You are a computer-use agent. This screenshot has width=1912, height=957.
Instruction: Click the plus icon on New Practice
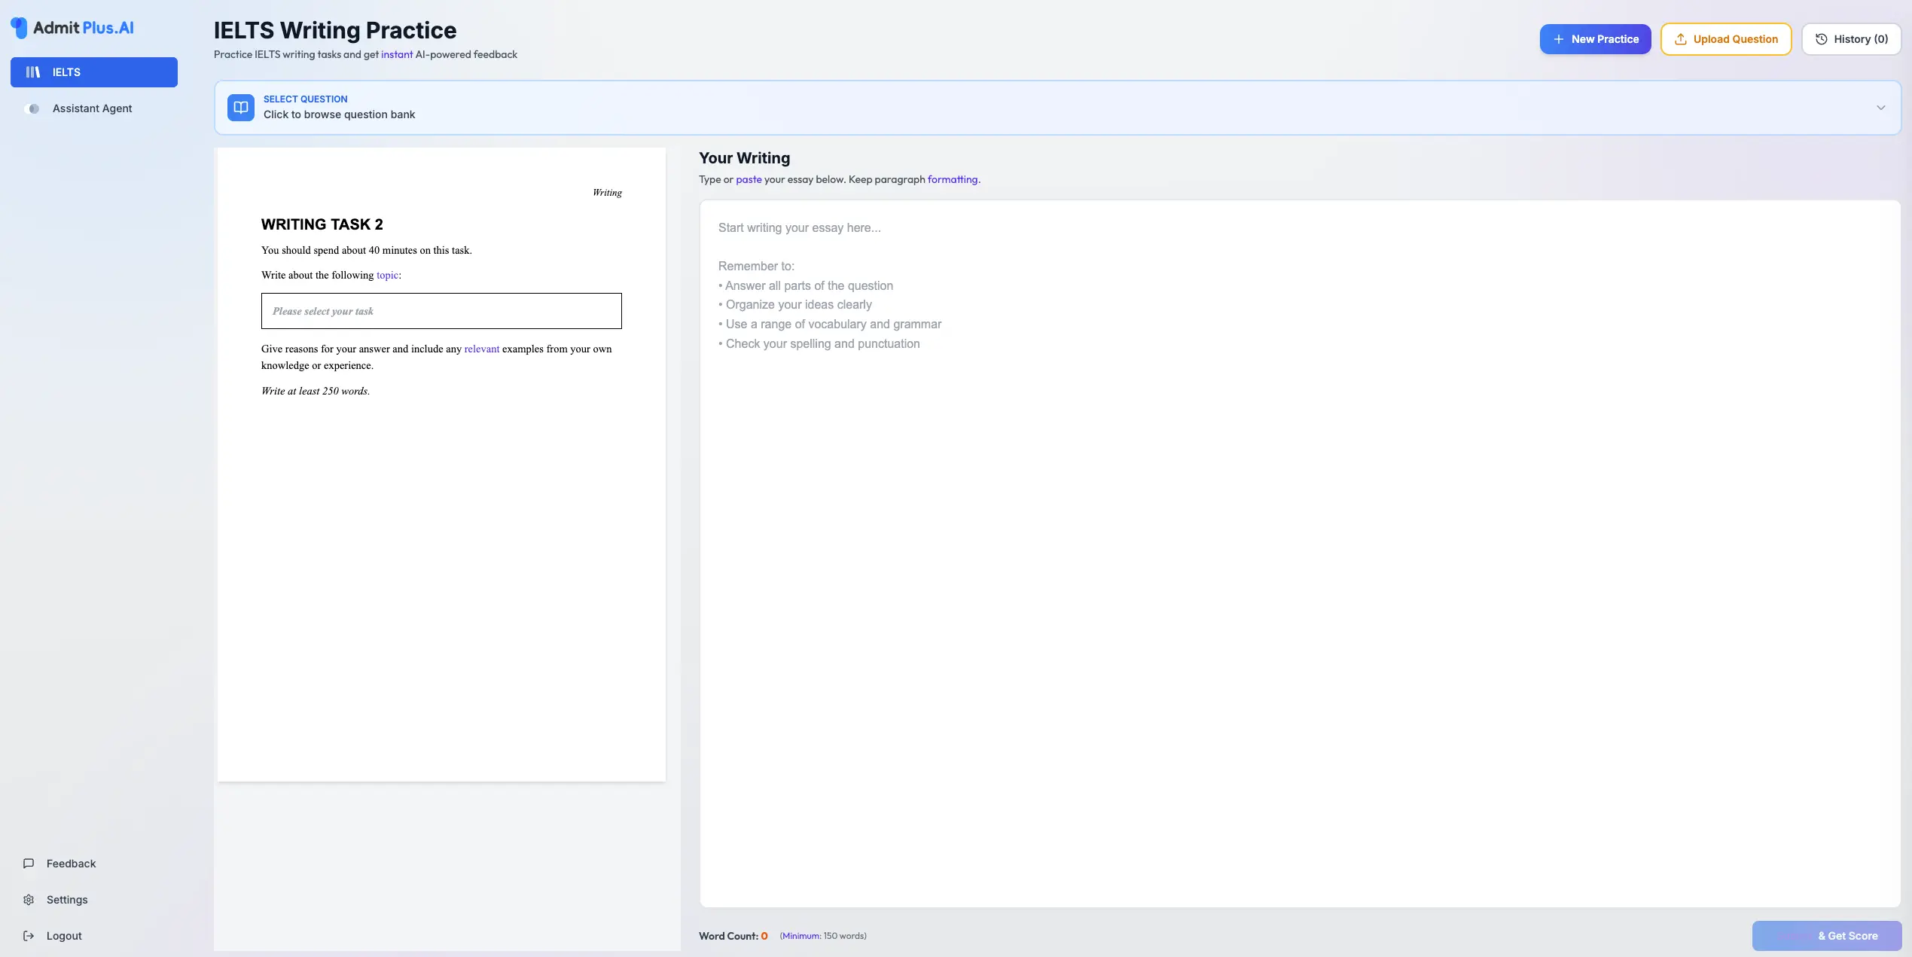(1558, 39)
